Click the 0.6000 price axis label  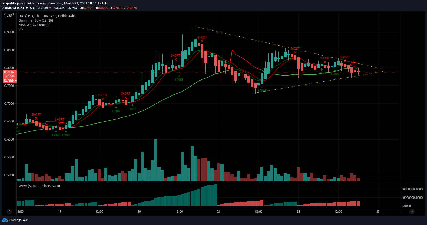[9, 139]
